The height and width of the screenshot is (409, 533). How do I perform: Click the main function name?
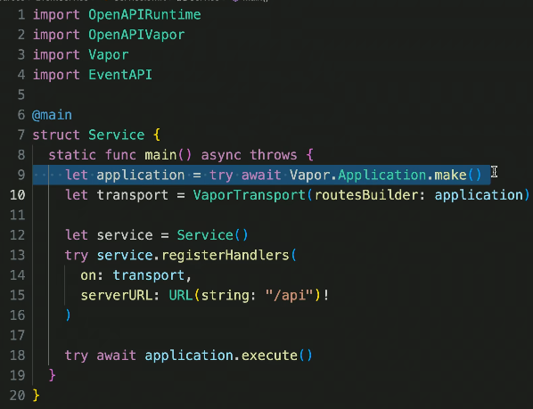(160, 155)
